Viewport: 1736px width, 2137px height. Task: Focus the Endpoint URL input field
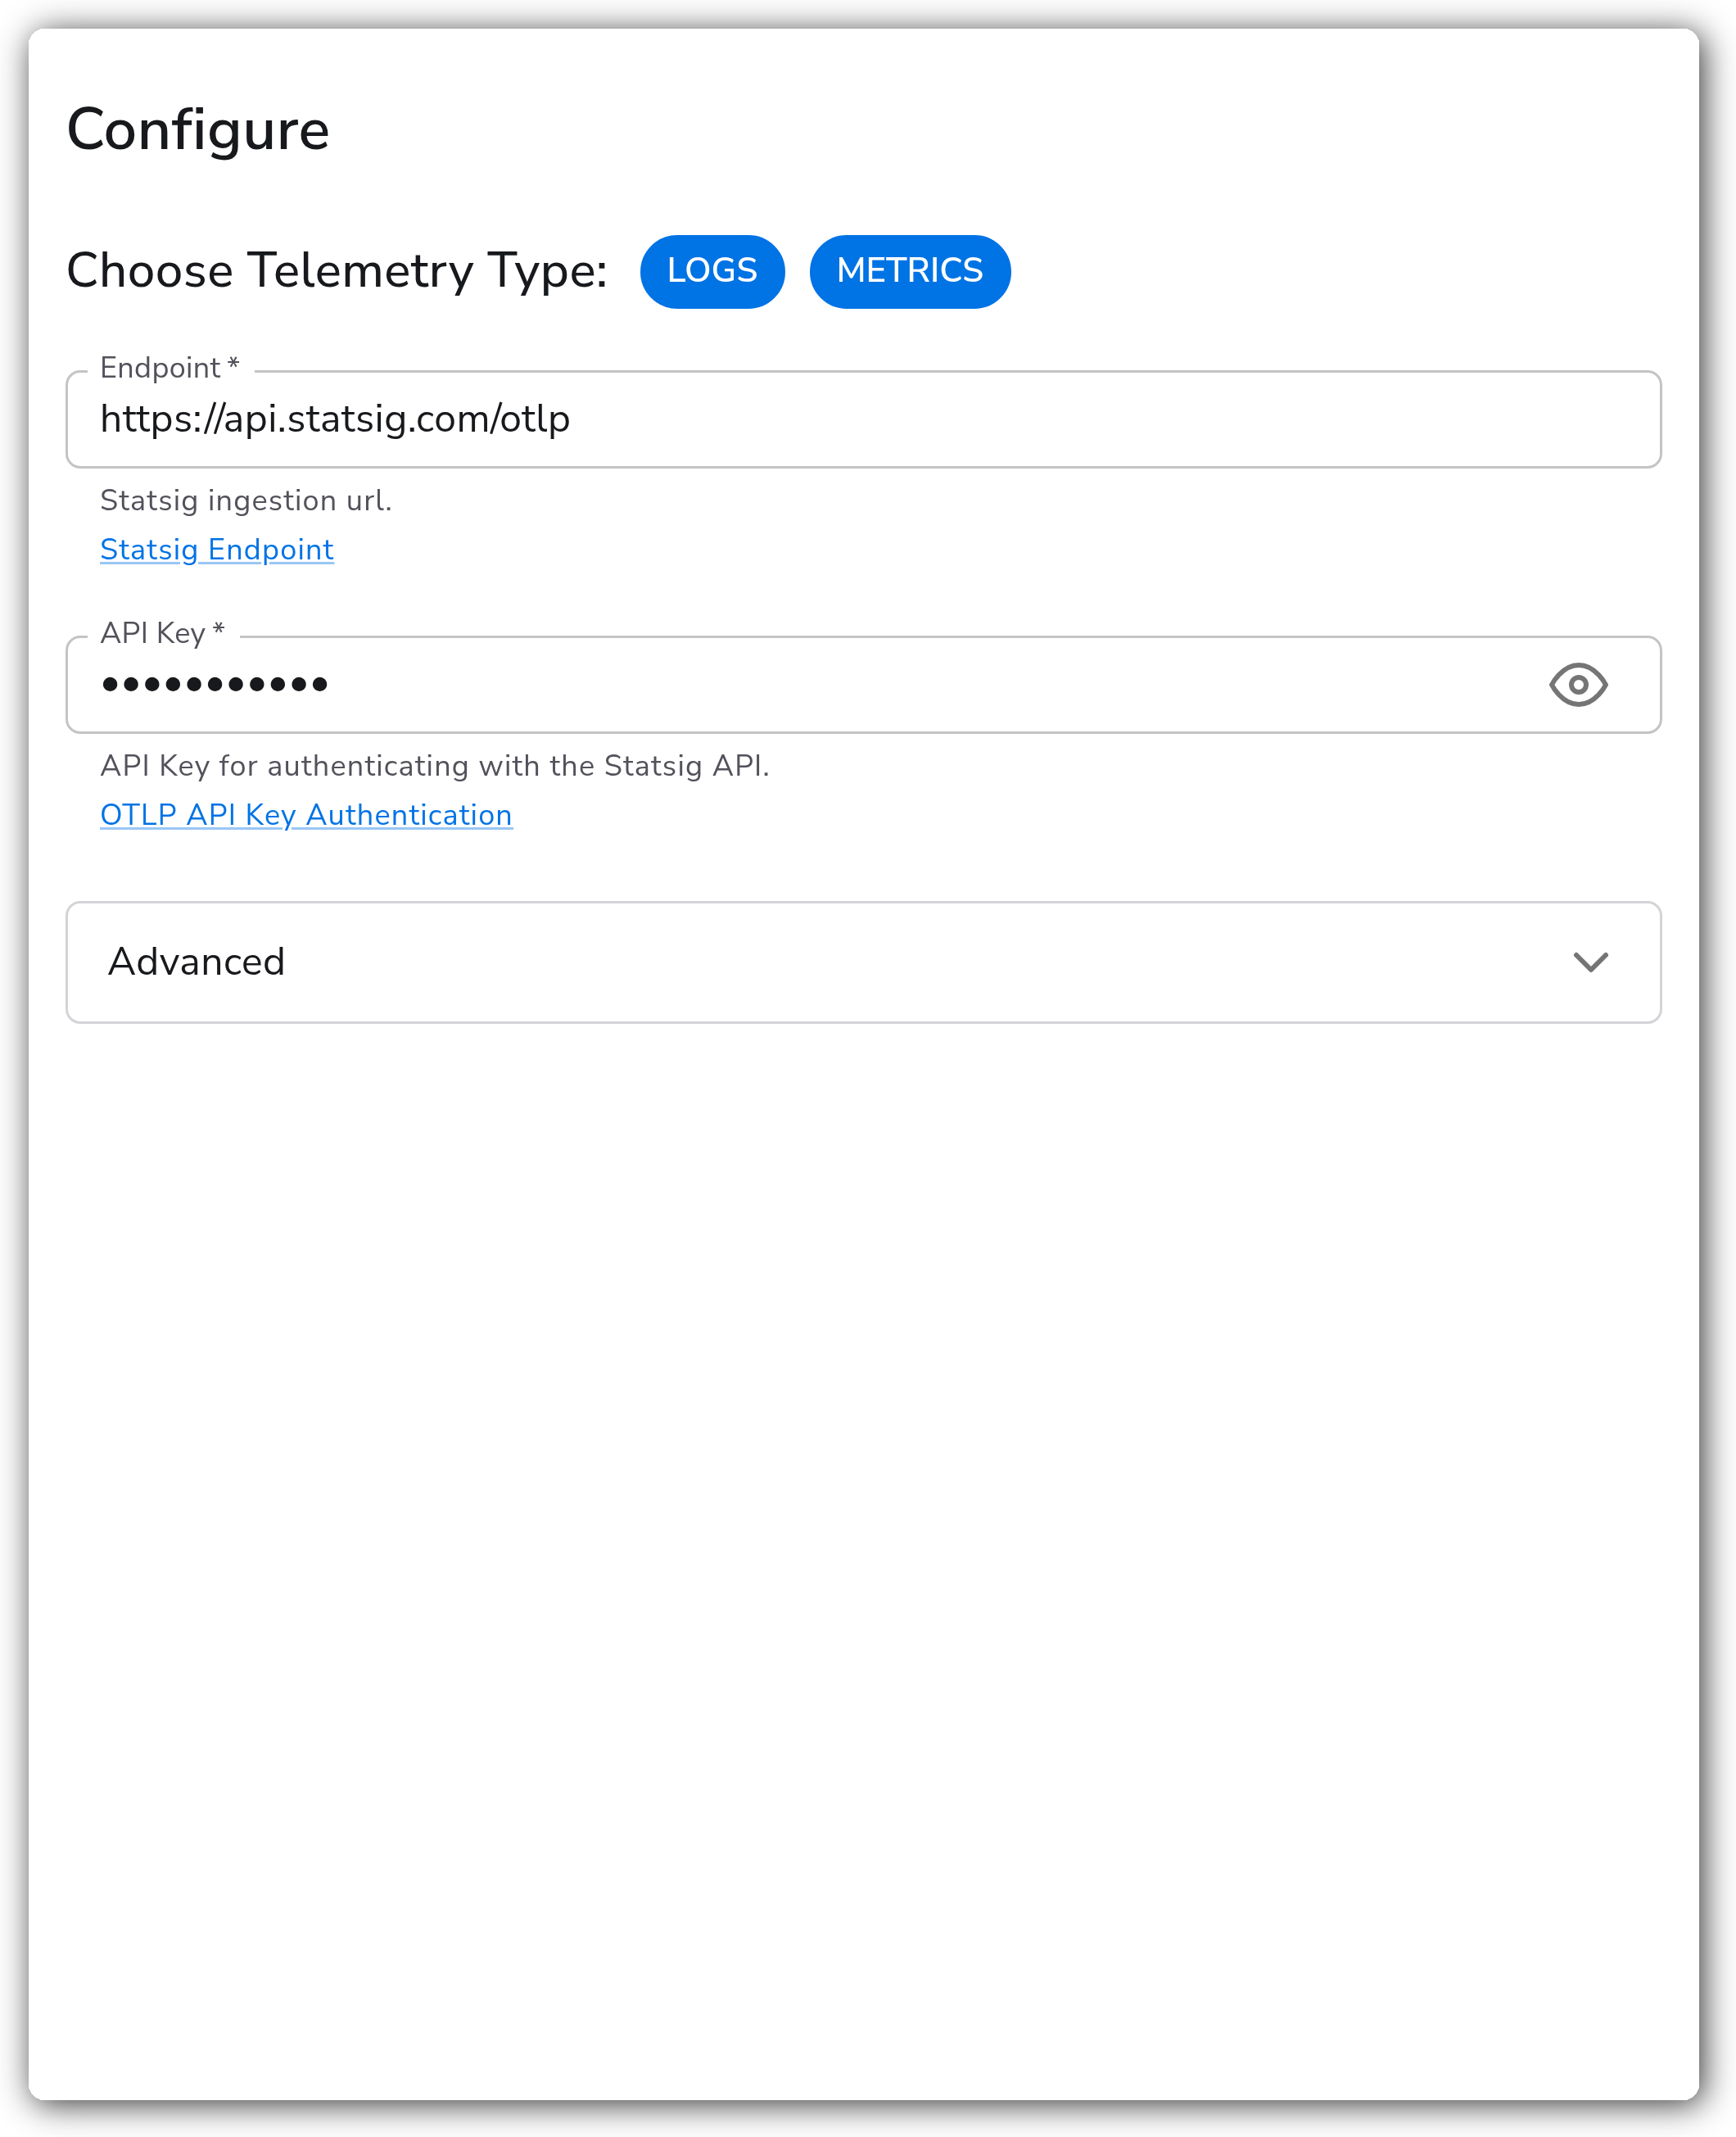tap(863, 419)
